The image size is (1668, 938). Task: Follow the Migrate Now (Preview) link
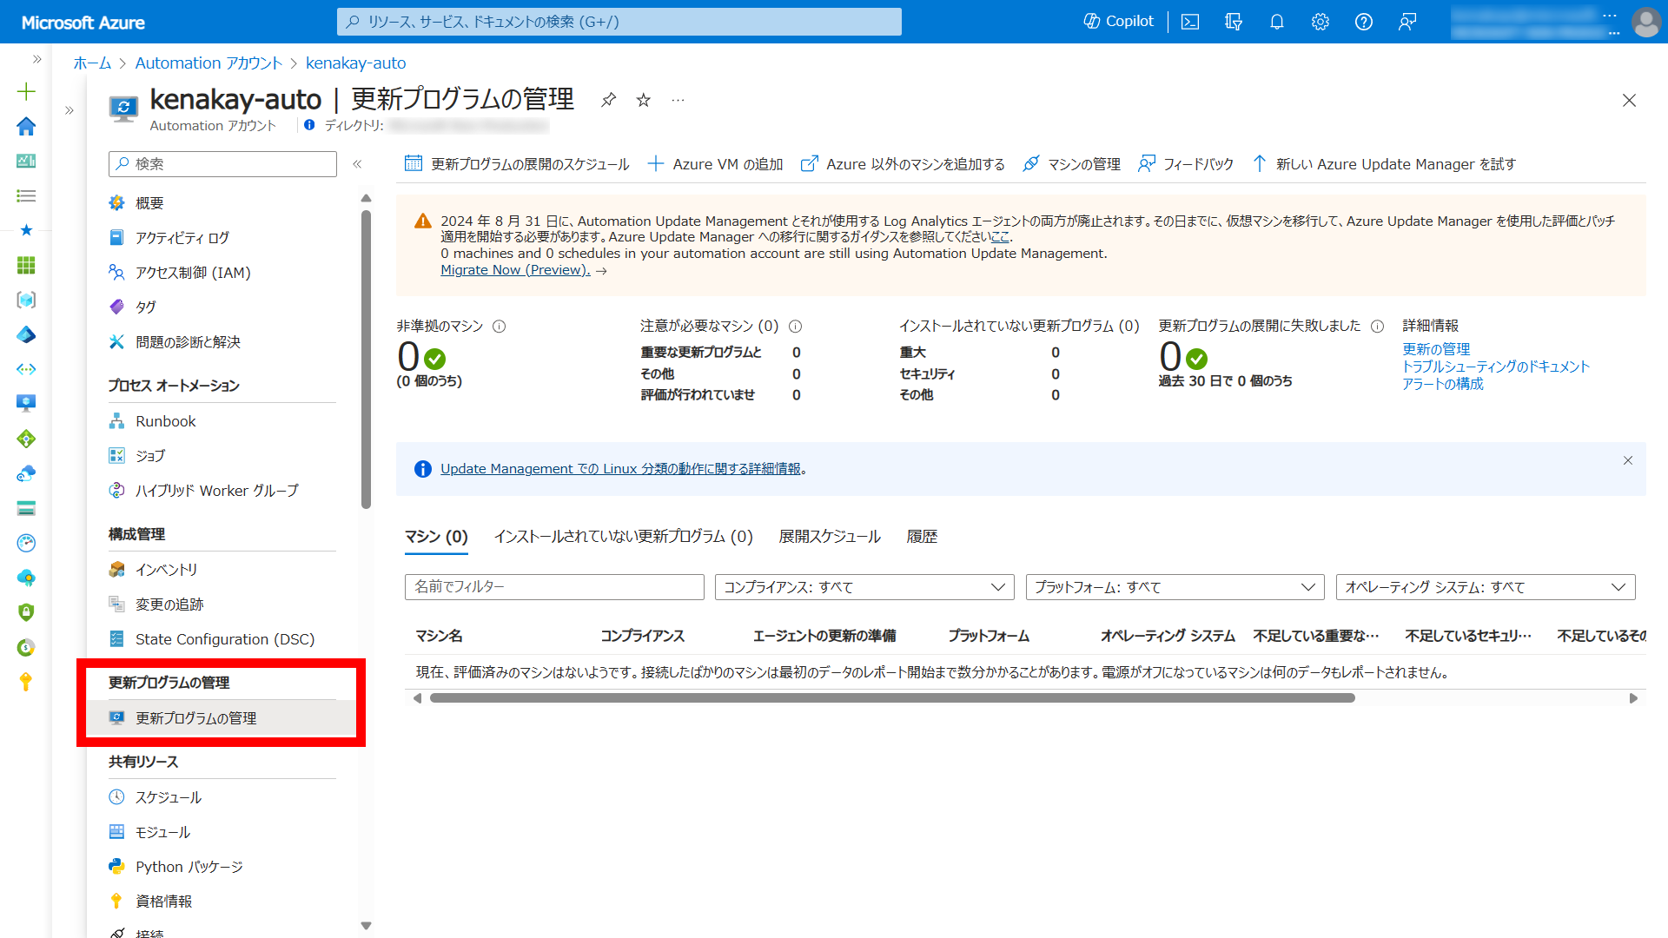(515, 270)
